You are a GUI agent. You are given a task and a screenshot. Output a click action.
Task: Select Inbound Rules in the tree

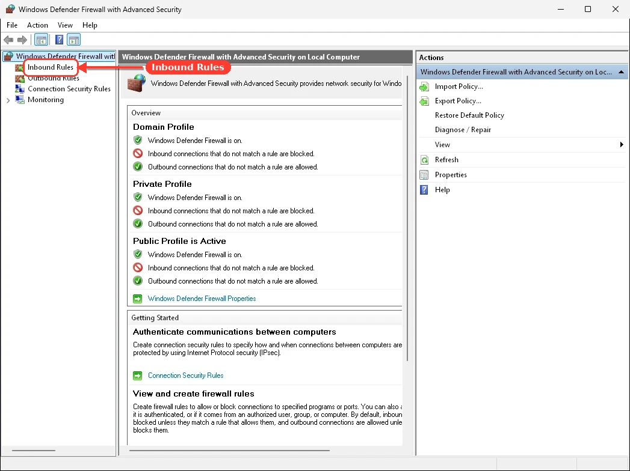(51, 67)
